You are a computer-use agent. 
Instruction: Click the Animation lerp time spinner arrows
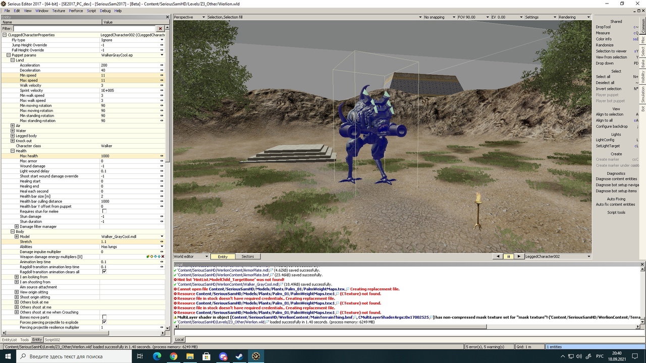point(162,262)
